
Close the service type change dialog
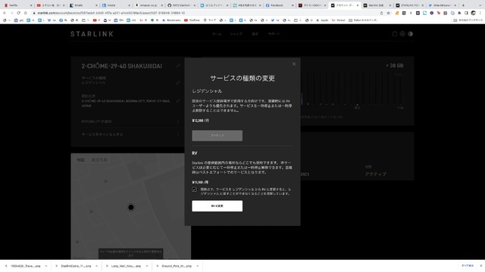pyautogui.click(x=294, y=64)
